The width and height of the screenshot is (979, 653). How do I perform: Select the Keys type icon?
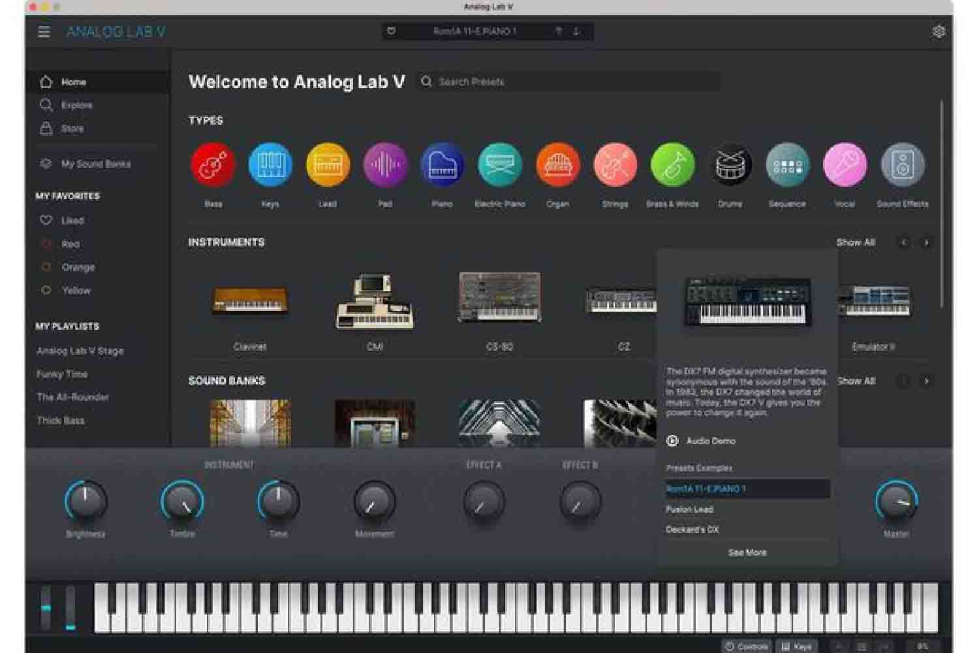tap(270, 165)
